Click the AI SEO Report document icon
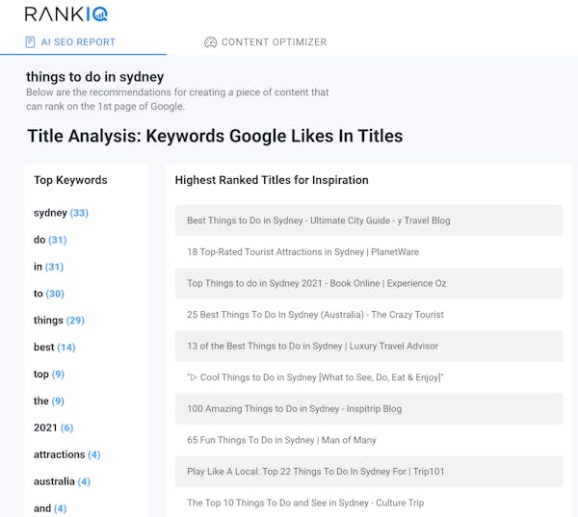The image size is (578, 517). [31, 42]
